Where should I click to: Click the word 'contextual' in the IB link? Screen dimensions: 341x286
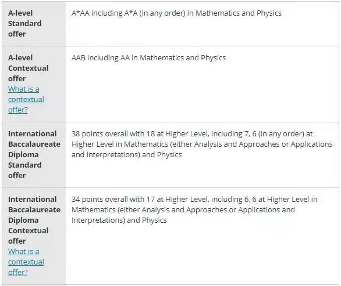coord(26,262)
